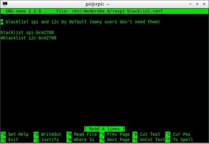Viewport: 209px width, 144px height.
Task: Select the ^K Cut Text shortcut
Action: pyautogui.click(x=146, y=134)
